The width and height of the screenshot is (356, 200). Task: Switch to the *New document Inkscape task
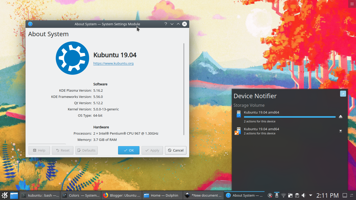click(x=204, y=195)
